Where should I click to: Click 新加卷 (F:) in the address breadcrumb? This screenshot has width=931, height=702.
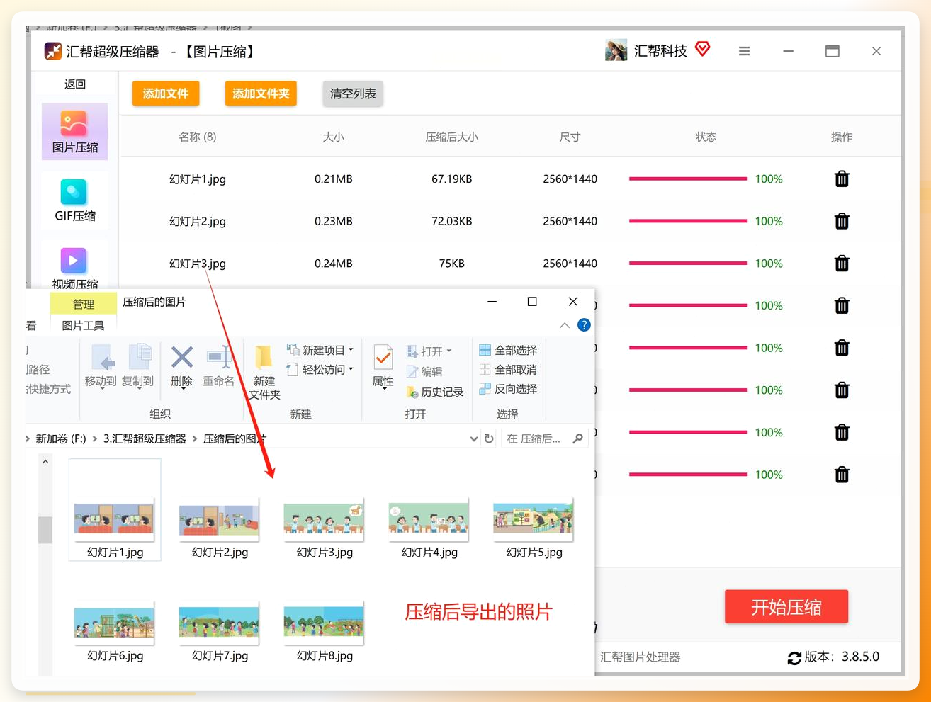[x=61, y=439]
